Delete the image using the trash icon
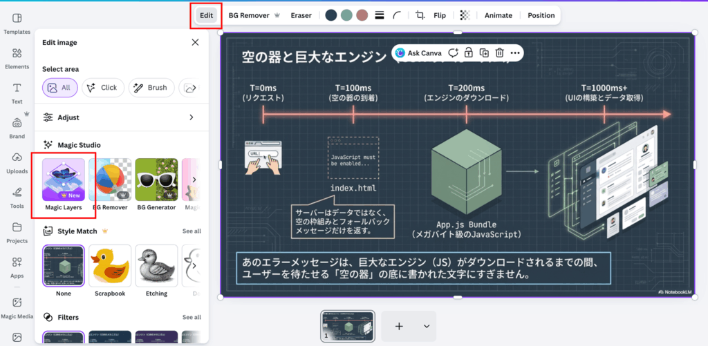Screen dimensions: 708x346 tap(499, 53)
